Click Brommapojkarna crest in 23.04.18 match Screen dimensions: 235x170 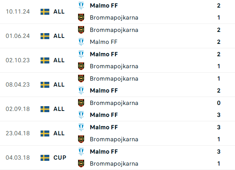click(x=81, y=139)
